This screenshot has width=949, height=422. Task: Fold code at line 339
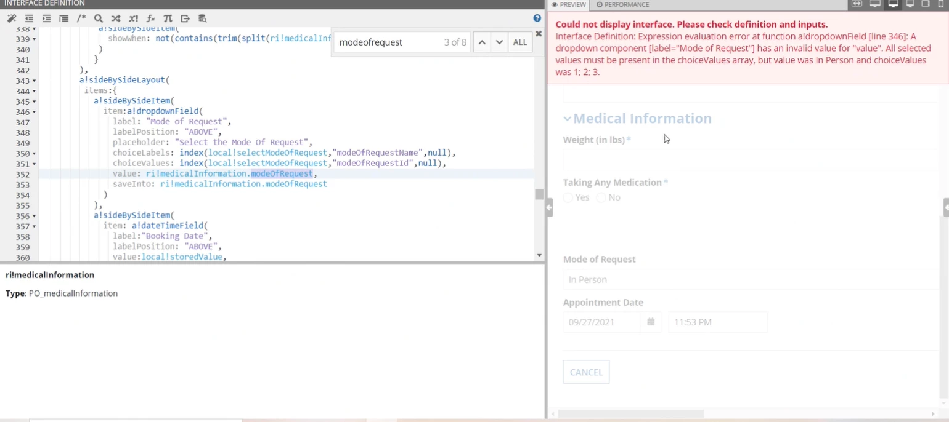point(34,39)
